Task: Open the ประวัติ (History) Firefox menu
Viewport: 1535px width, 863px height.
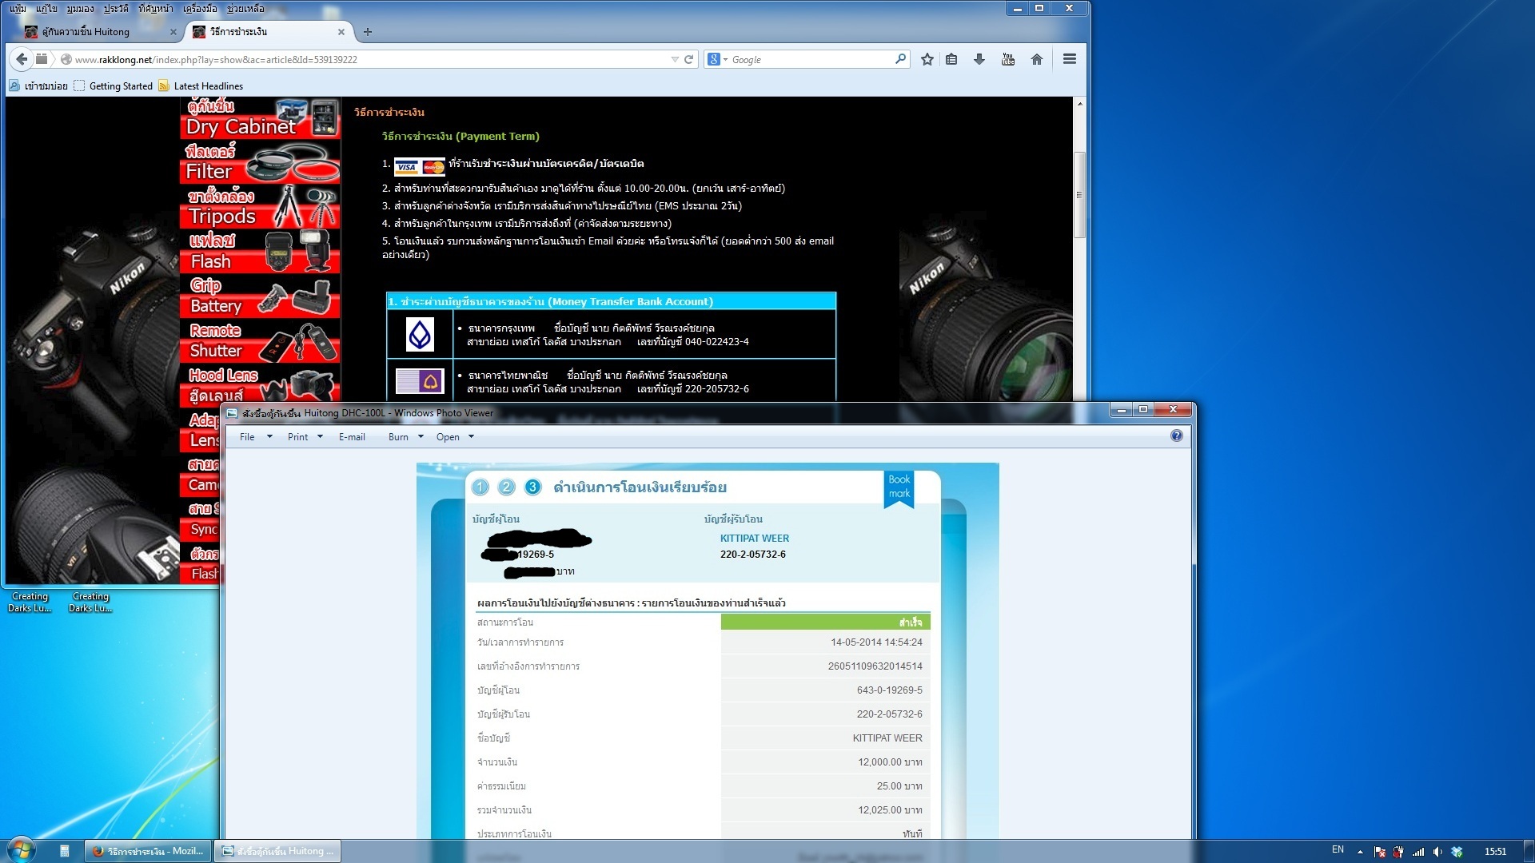Action: coord(116,9)
